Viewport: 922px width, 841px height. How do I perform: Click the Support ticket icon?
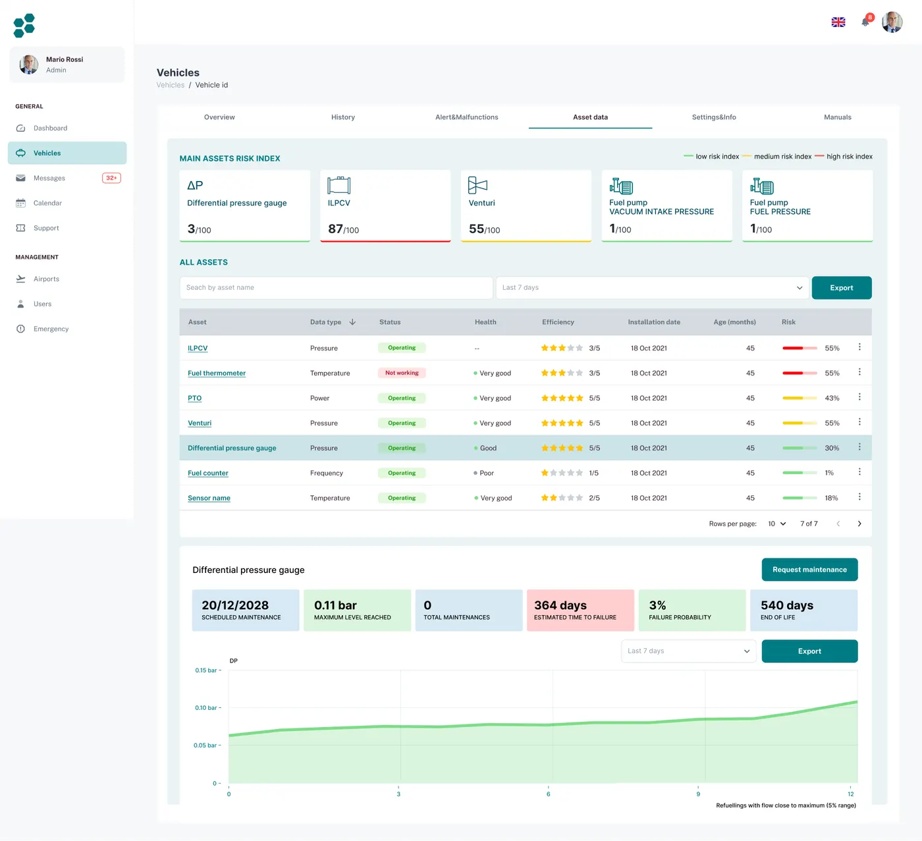[20, 228]
